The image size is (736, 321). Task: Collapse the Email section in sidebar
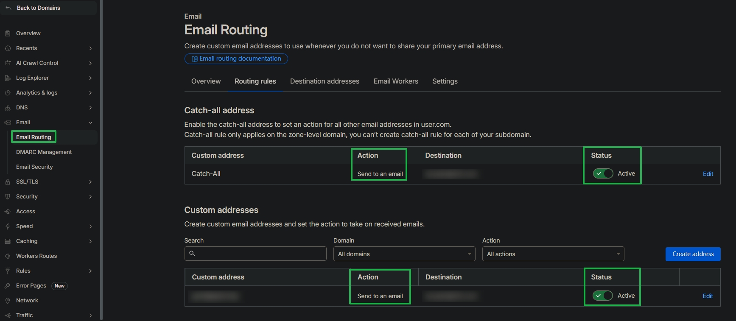(90, 123)
